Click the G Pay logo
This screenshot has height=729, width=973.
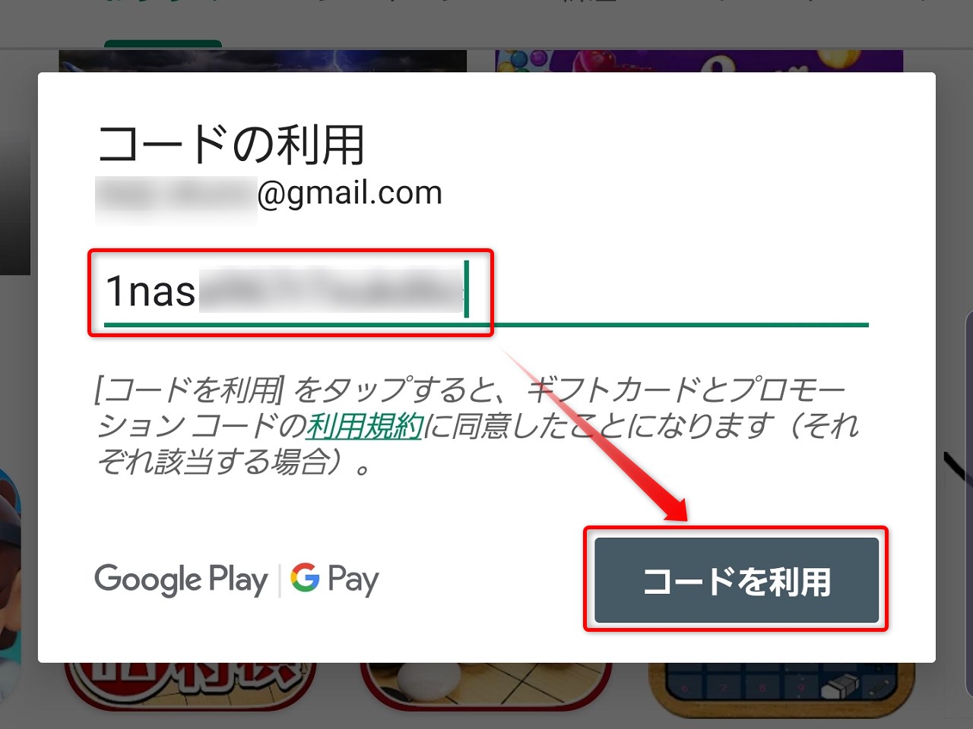pyautogui.click(x=334, y=581)
